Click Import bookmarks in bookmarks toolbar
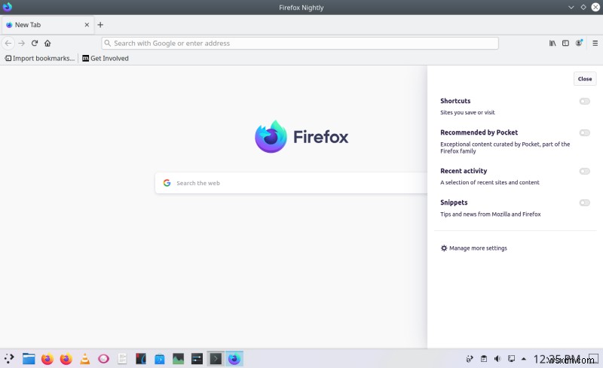Viewport: 603px width, 368px height. [40, 59]
